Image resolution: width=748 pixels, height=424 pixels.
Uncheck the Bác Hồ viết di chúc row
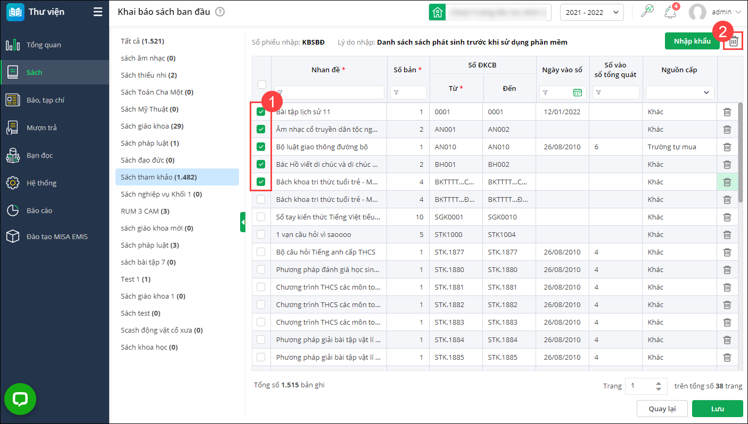[261, 164]
